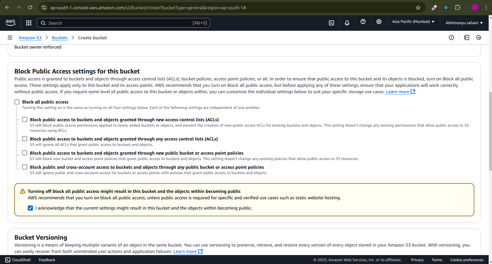Image resolution: width=492 pixels, height=264 pixels.
Task: Uncheck the public access acknowledgement checkbox
Action: pyautogui.click(x=30, y=208)
